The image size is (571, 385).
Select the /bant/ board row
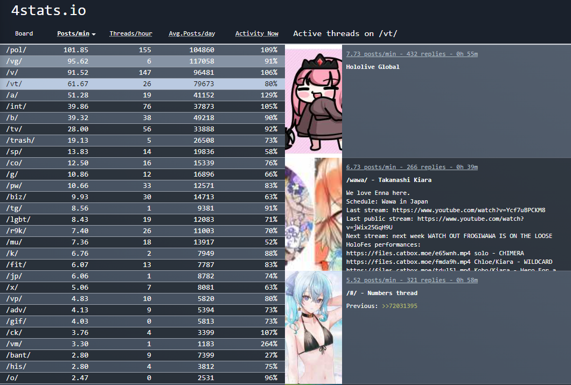pos(142,355)
